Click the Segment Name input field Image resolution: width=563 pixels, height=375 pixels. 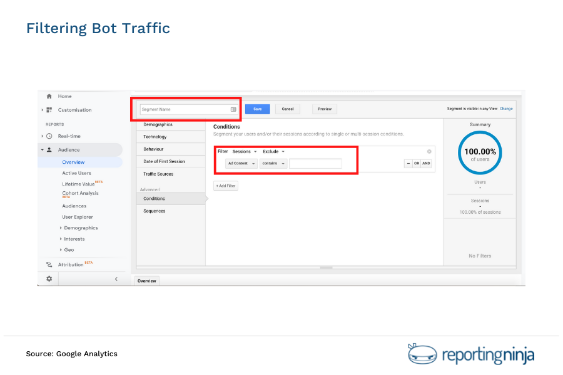pyautogui.click(x=188, y=109)
